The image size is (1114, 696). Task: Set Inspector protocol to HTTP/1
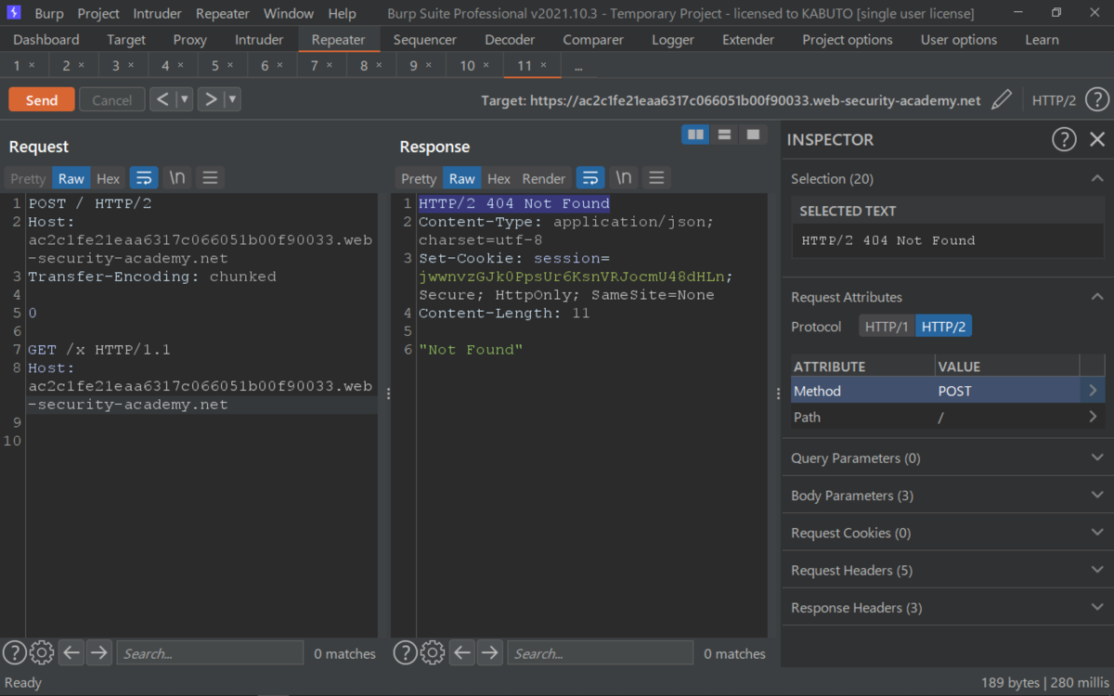(887, 327)
